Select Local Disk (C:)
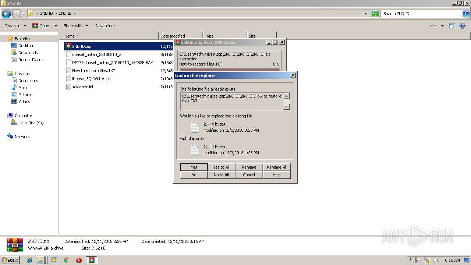The height and width of the screenshot is (265, 471). point(31,123)
